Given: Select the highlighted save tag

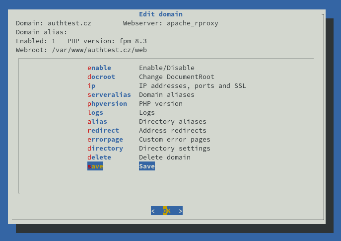Looking at the screenshot, I should [95, 166].
